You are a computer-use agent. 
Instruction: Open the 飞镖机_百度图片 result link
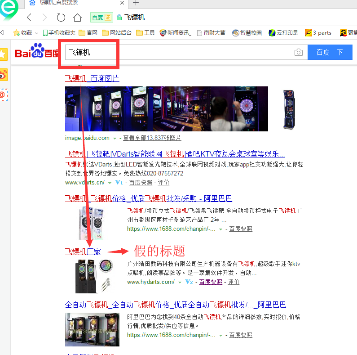click(92, 78)
